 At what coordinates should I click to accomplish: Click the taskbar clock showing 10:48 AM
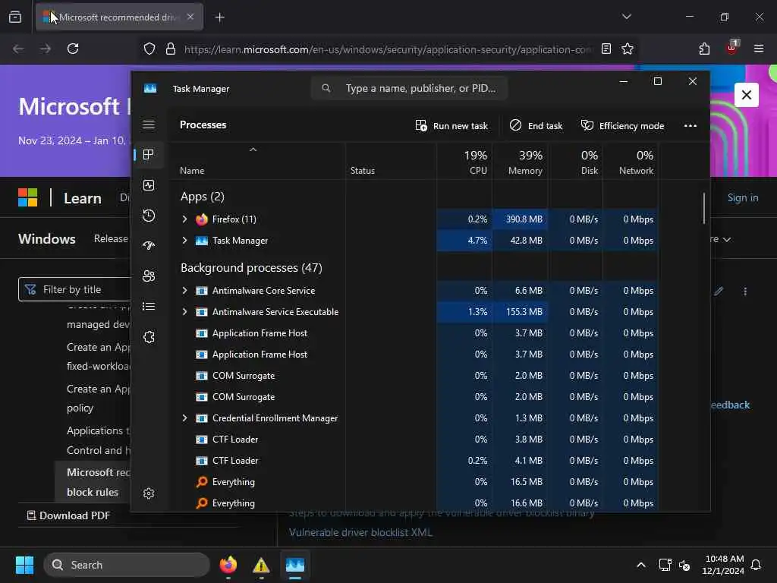(x=723, y=565)
